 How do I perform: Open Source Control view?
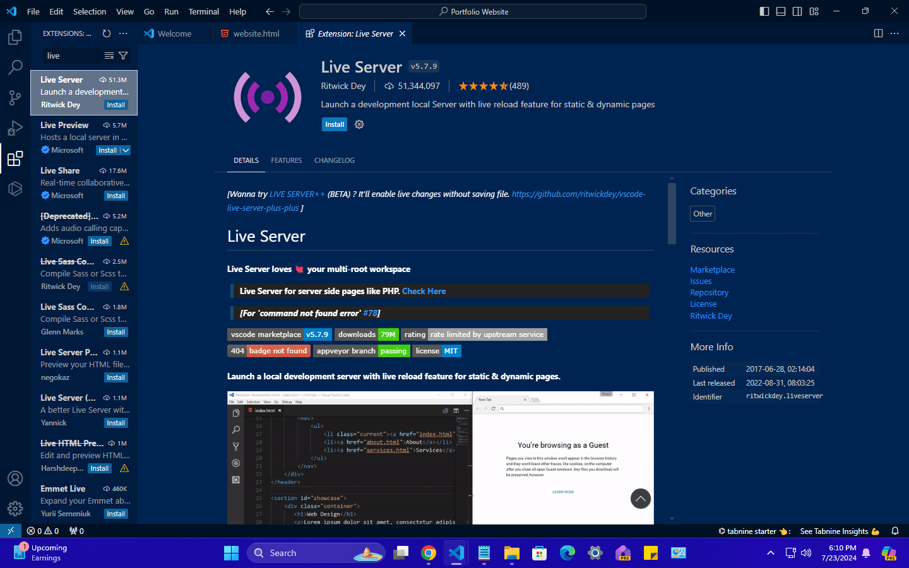click(15, 98)
